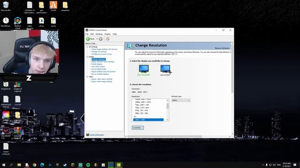300x168 pixels.
Task: Open Adjust video colour settings
Action: [x=102, y=79]
